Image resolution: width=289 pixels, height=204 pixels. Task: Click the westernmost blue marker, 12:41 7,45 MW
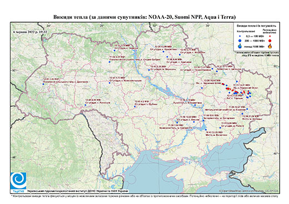point(43,84)
